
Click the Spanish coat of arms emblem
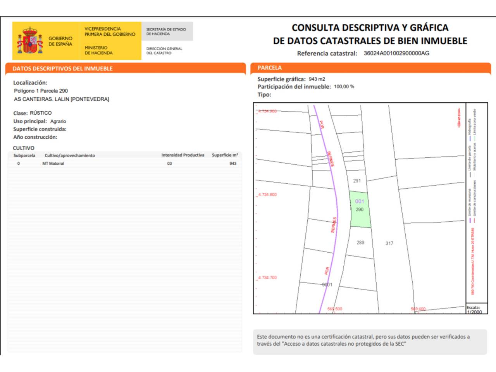pyautogui.click(x=29, y=40)
